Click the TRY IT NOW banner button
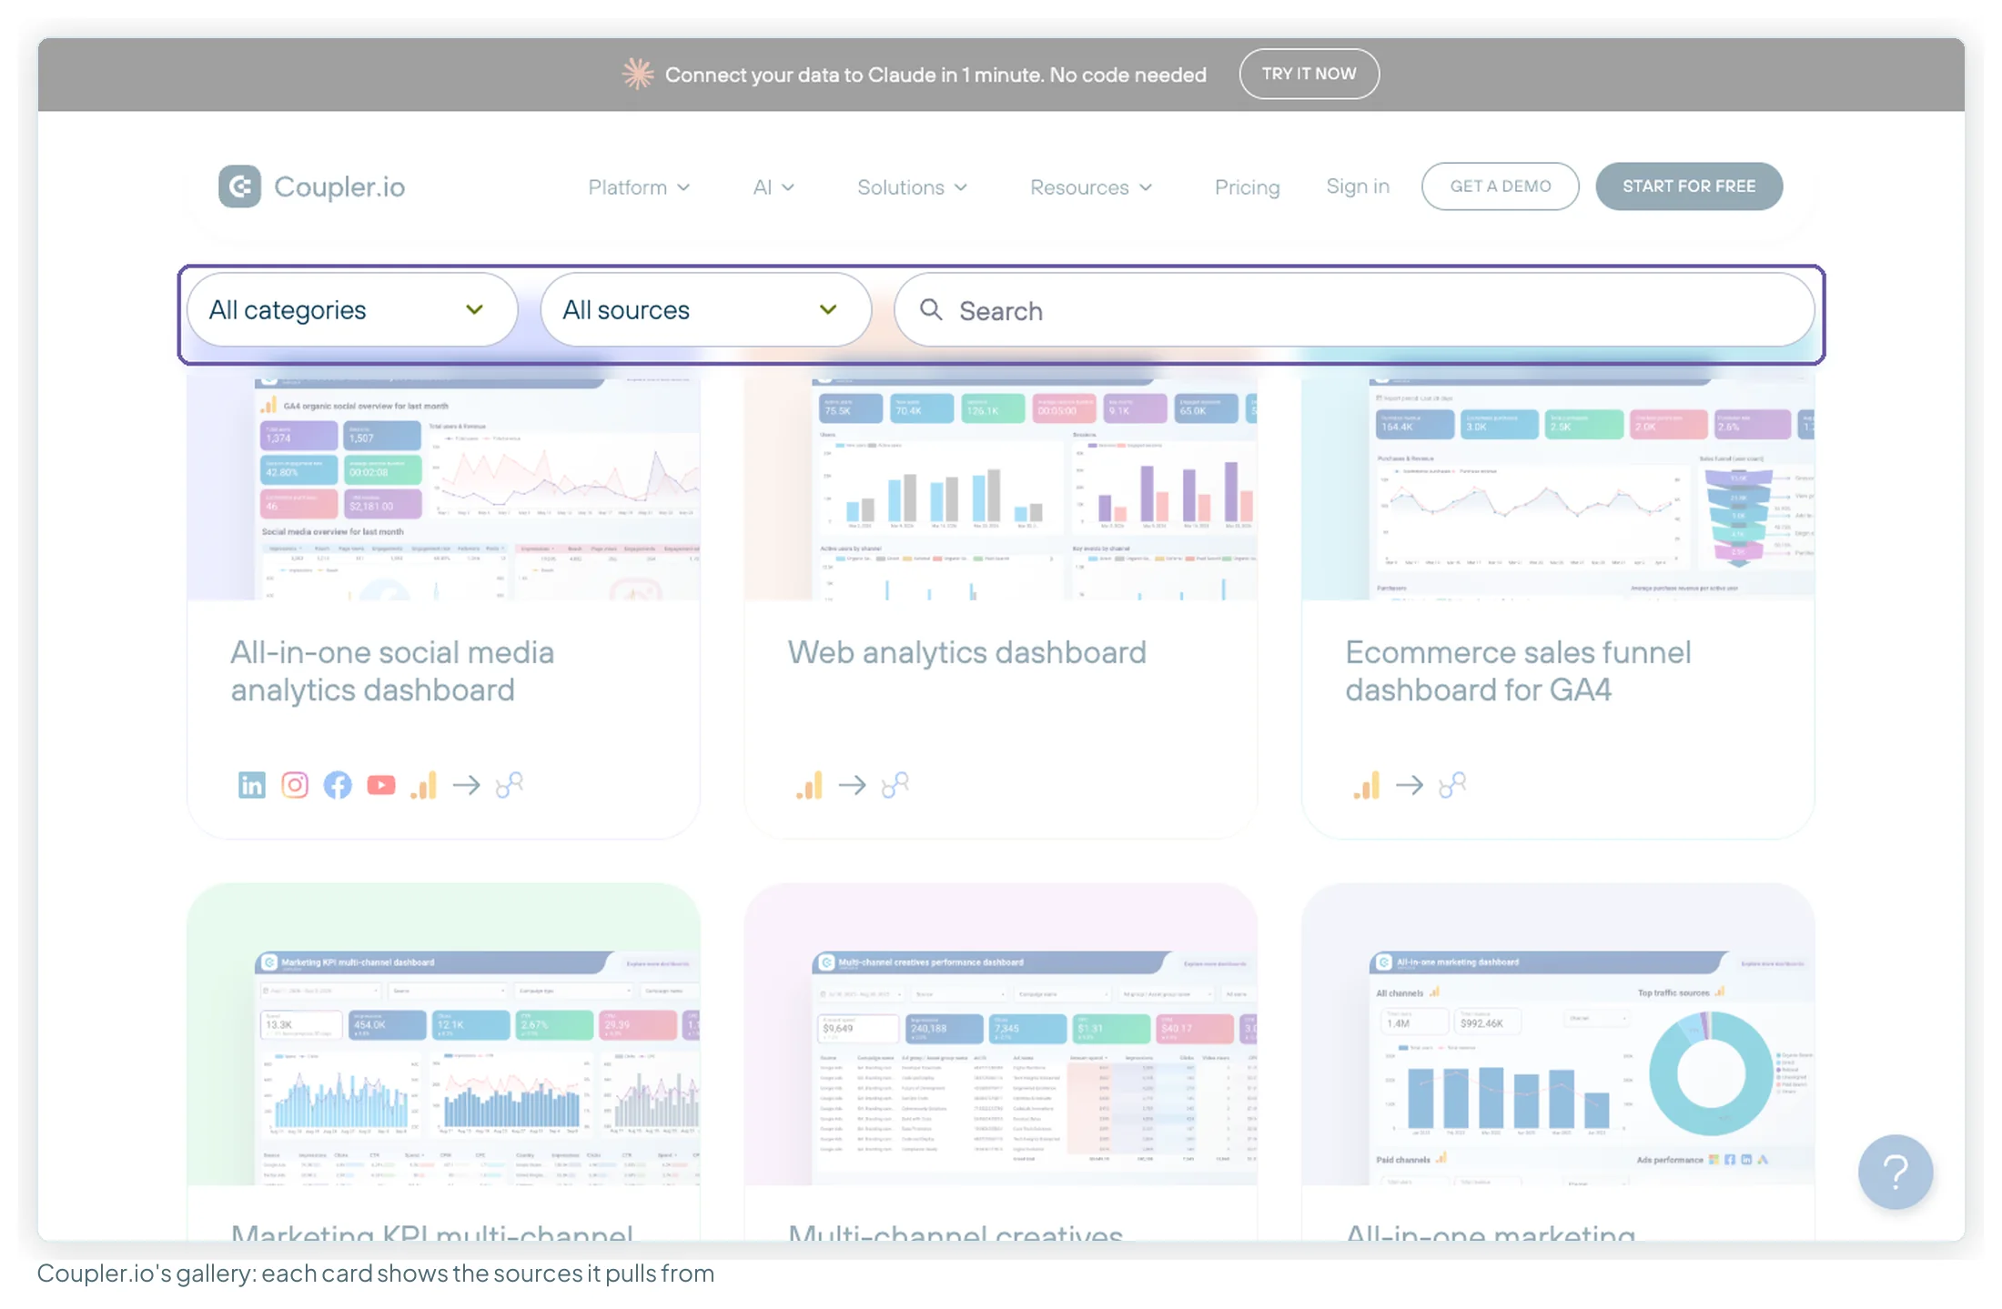 point(1309,74)
